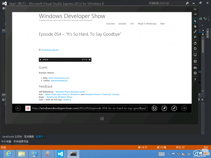Click the site favicon in address bar

(x=28, y=108)
